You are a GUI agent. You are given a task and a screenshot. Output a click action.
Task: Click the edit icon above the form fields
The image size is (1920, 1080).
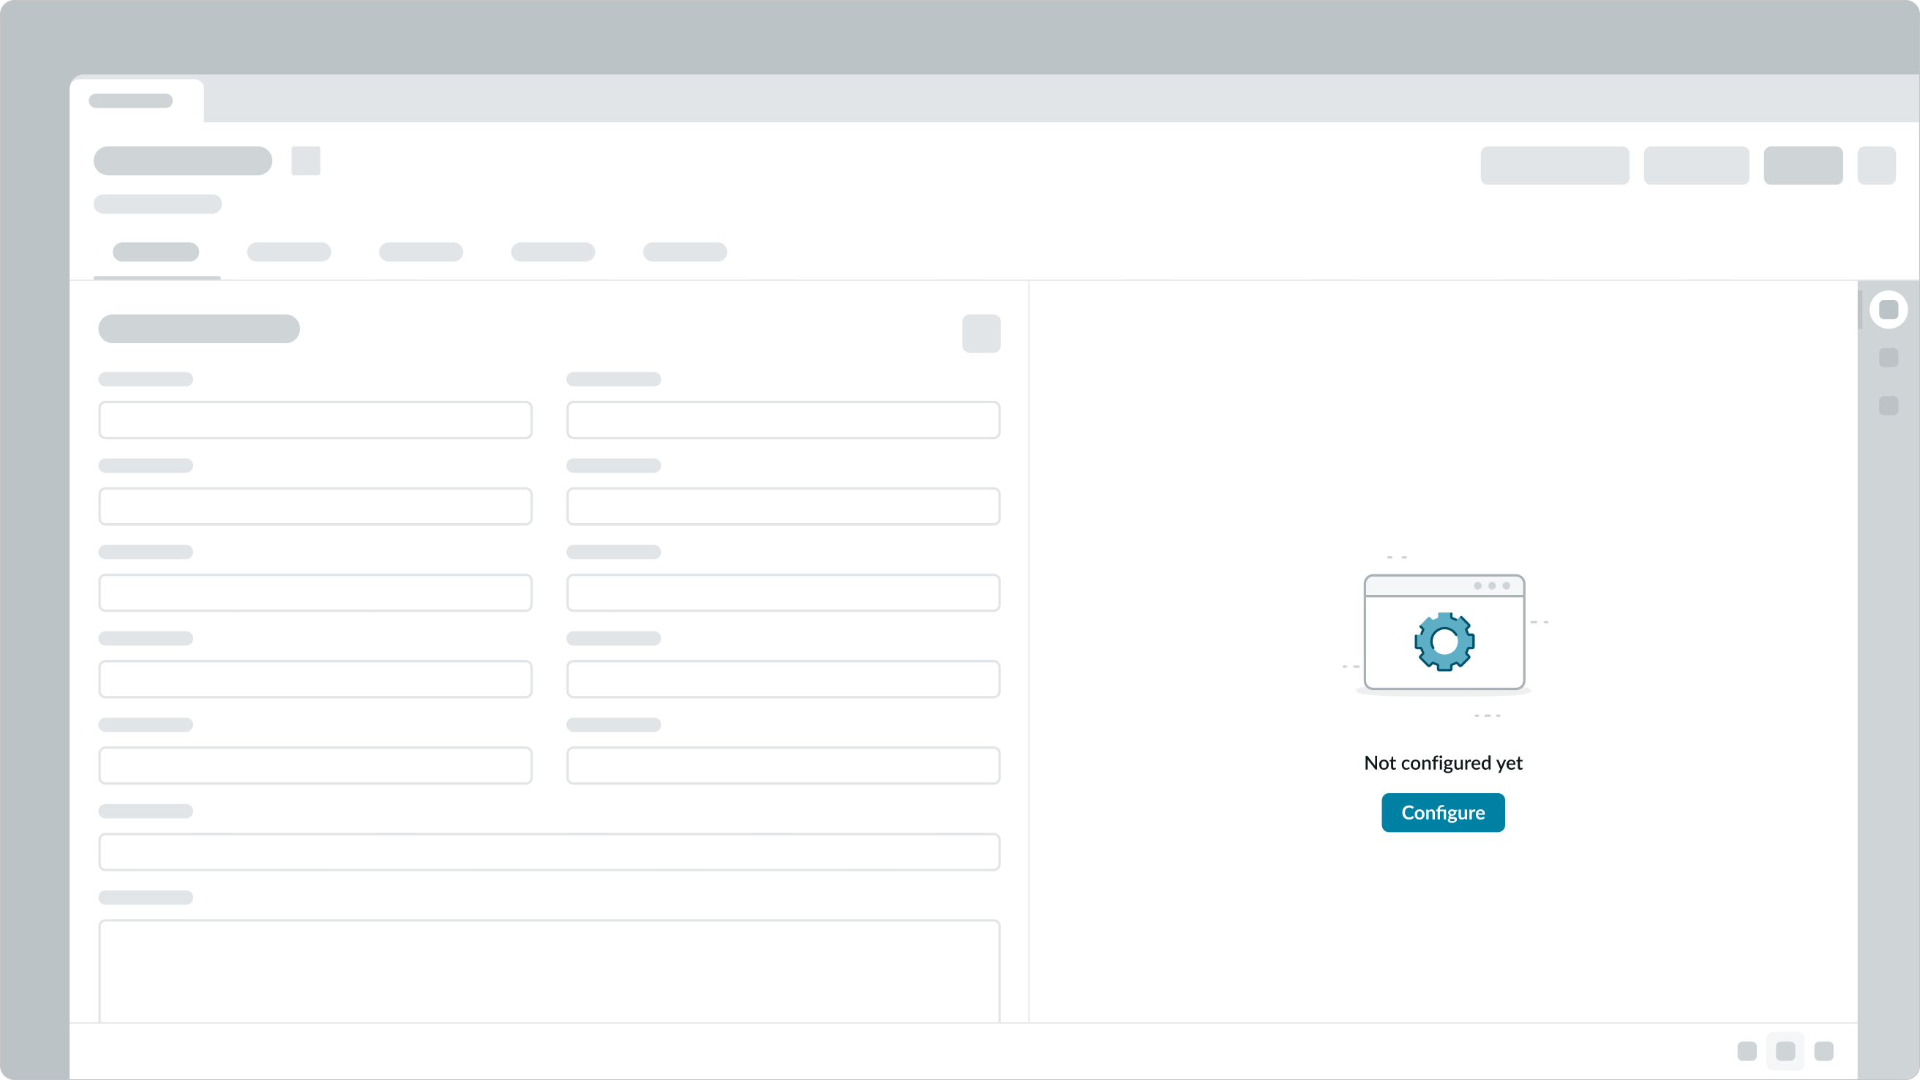[x=982, y=334]
